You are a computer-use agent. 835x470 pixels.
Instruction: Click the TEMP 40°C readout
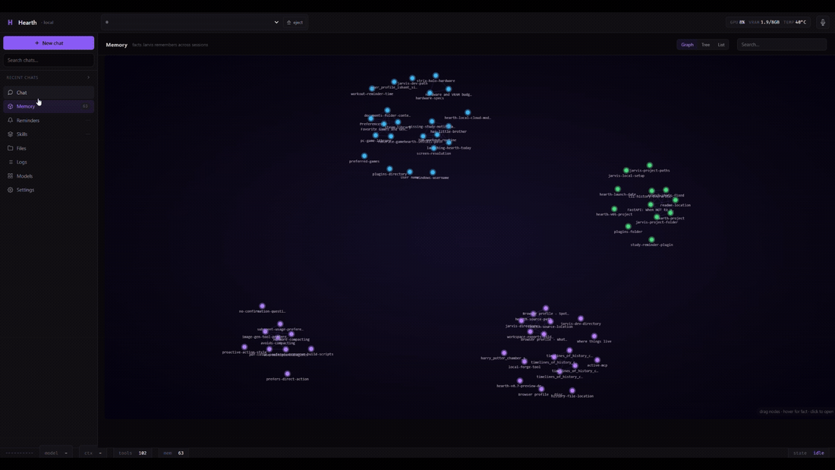(x=795, y=22)
